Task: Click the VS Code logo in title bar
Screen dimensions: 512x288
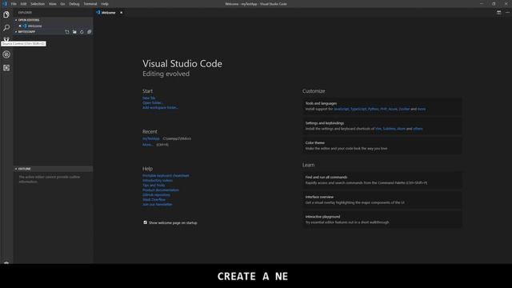Action: 5,3
